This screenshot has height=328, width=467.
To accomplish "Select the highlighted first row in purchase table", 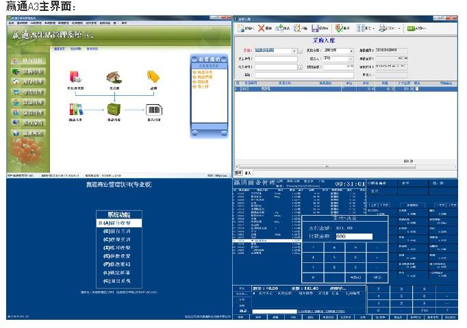I will [346, 89].
